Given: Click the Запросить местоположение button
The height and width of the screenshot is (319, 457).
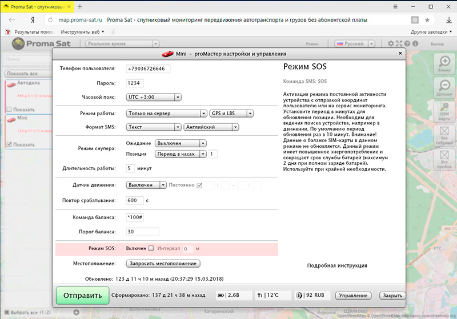Looking at the screenshot, I should tap(163, 264).
